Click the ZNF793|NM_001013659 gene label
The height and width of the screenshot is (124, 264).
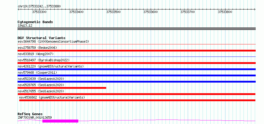tap(35, 117)
